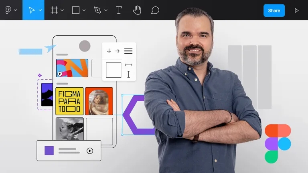Expand the Frame tool dropdown chevron

click(62, 11)
